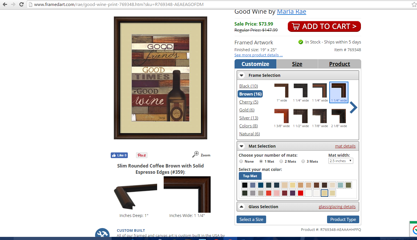Click the Pin it button
The image size is (417, 240).
point(142,155)
